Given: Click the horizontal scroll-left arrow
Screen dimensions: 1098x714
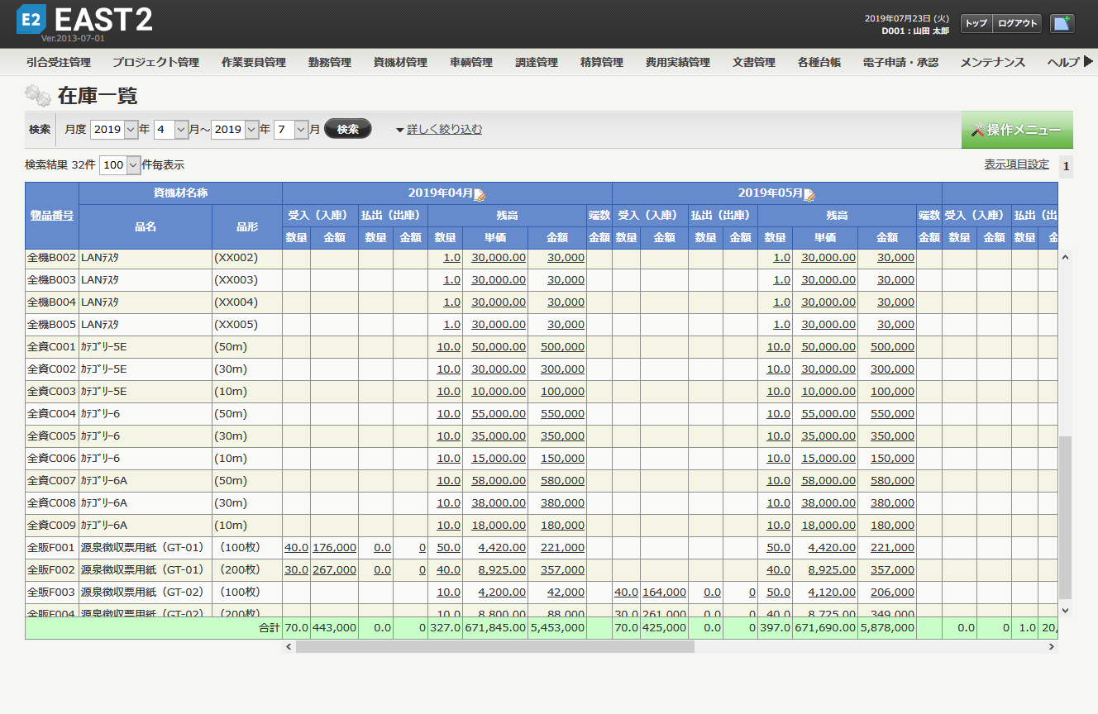Looking at the screenshot, I should [x=289, y=647].
